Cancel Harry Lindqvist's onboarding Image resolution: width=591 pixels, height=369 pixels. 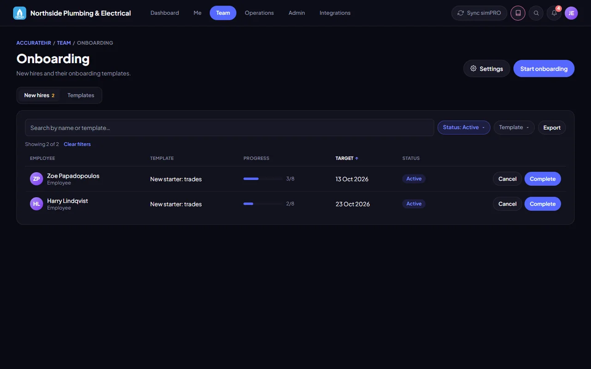pyautogui.click(x=507, y=204)
